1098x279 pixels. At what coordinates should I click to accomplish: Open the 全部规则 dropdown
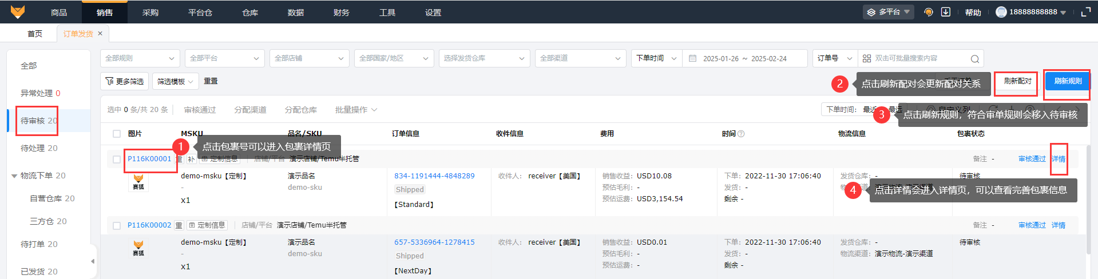pos(140,58)
